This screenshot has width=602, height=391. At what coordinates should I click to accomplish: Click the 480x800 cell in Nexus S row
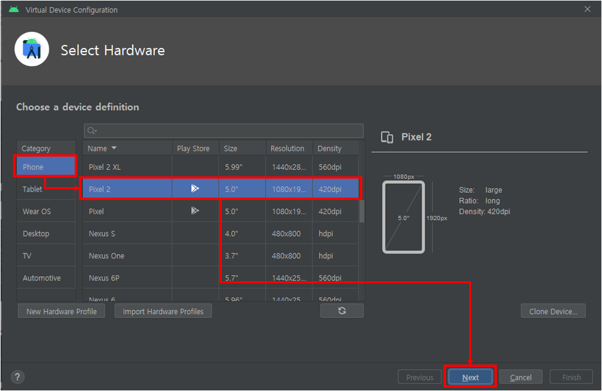pos(289,234)
